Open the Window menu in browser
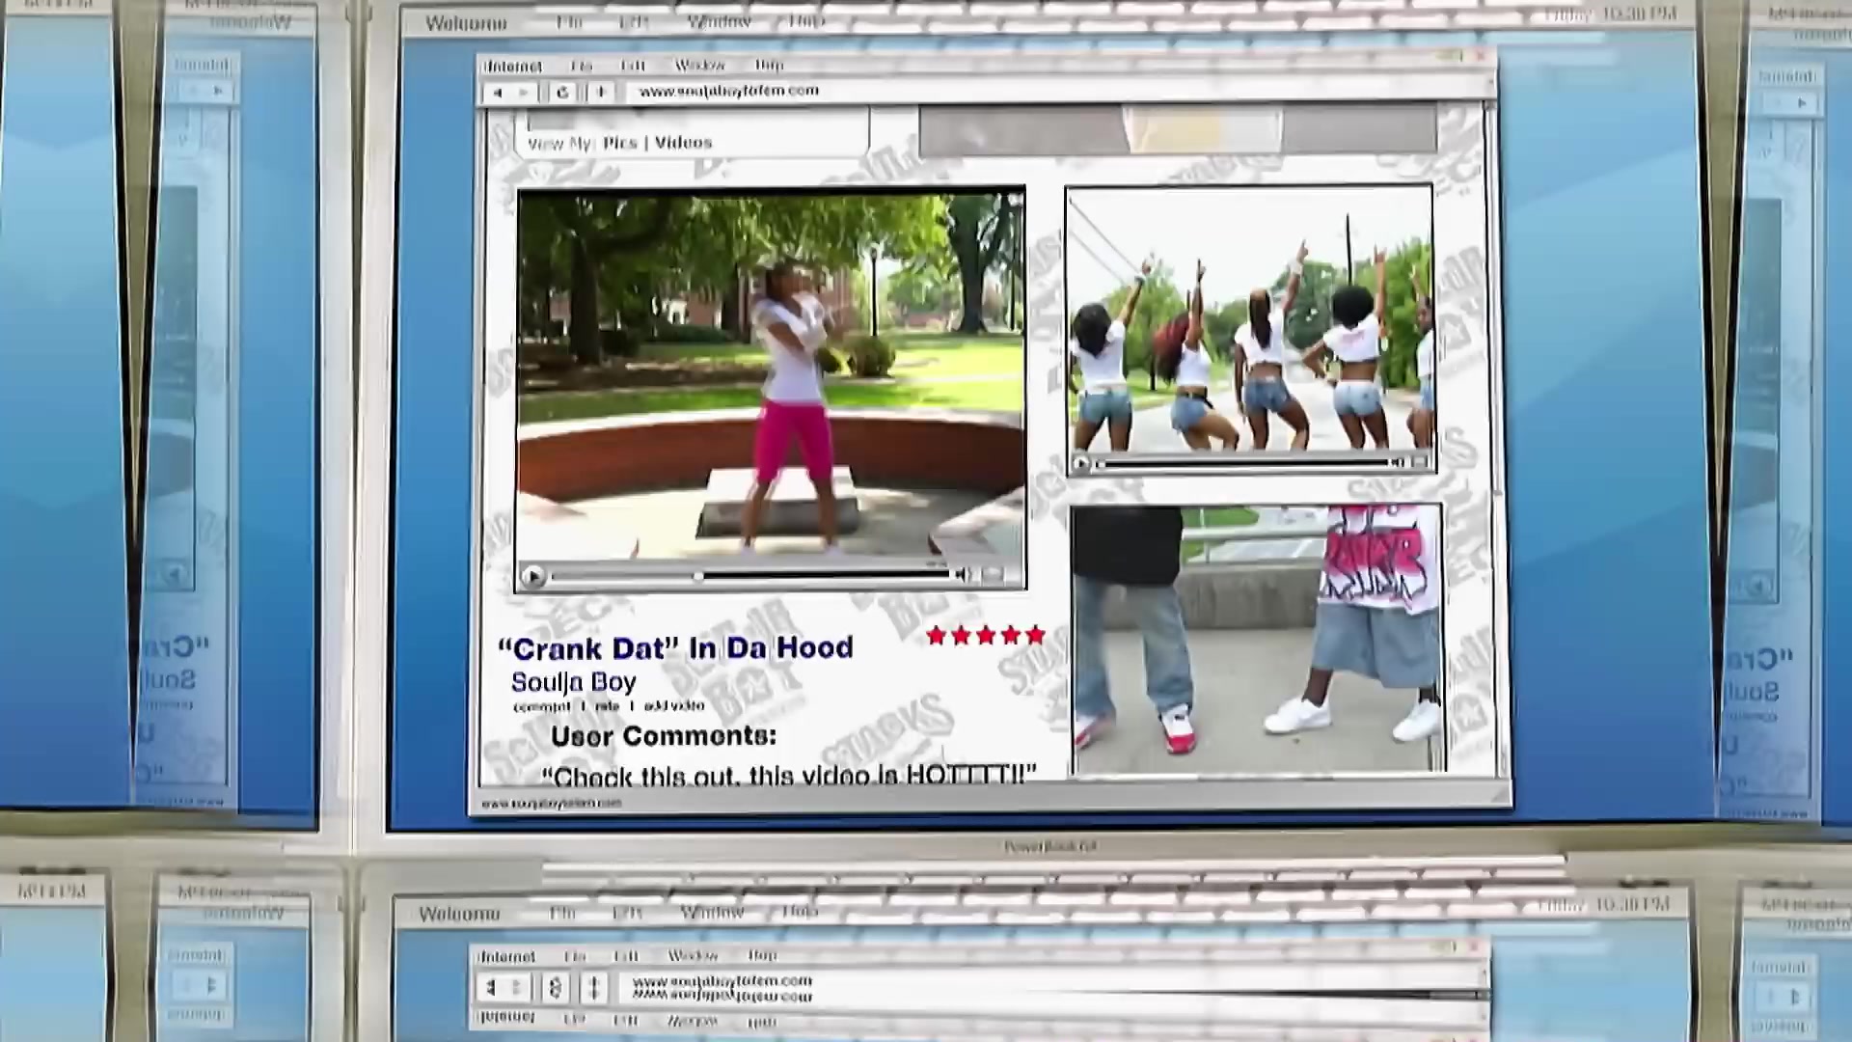This screenshot has width=1852, height=1042. pos(699,66)
